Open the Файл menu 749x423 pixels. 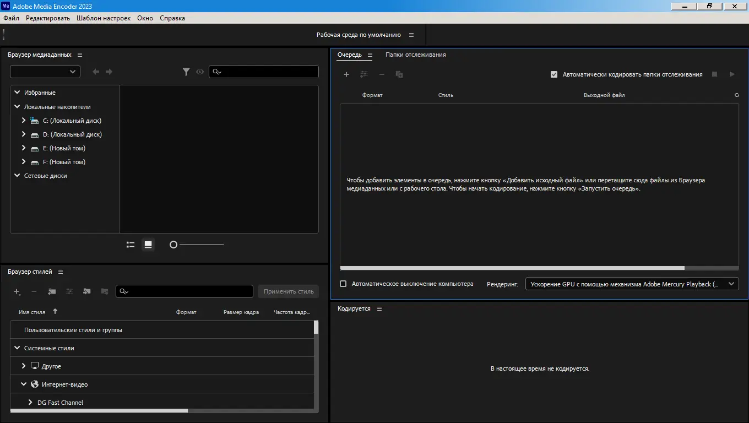(11, 18)
